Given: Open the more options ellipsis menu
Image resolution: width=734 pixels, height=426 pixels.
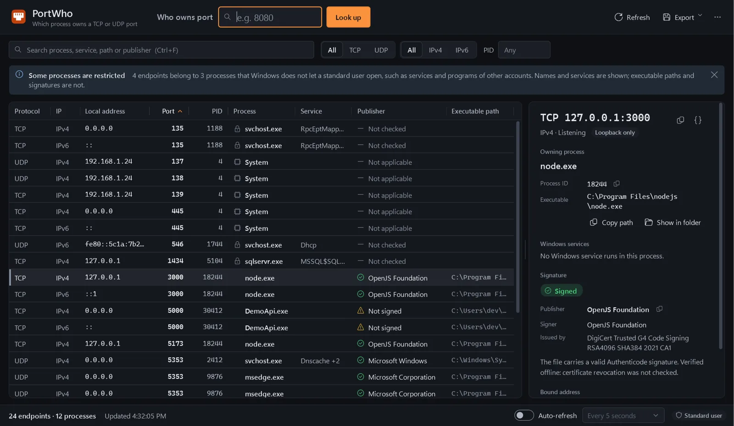Looking at the screenshot, I should tap(717, 17).
